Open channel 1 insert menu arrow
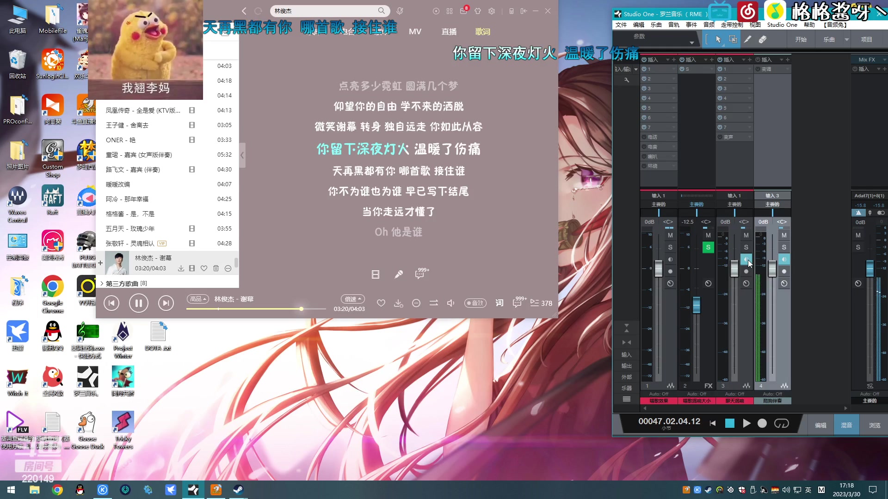The image size is (888, 499). pyautogui.click(x=667, y=60)
